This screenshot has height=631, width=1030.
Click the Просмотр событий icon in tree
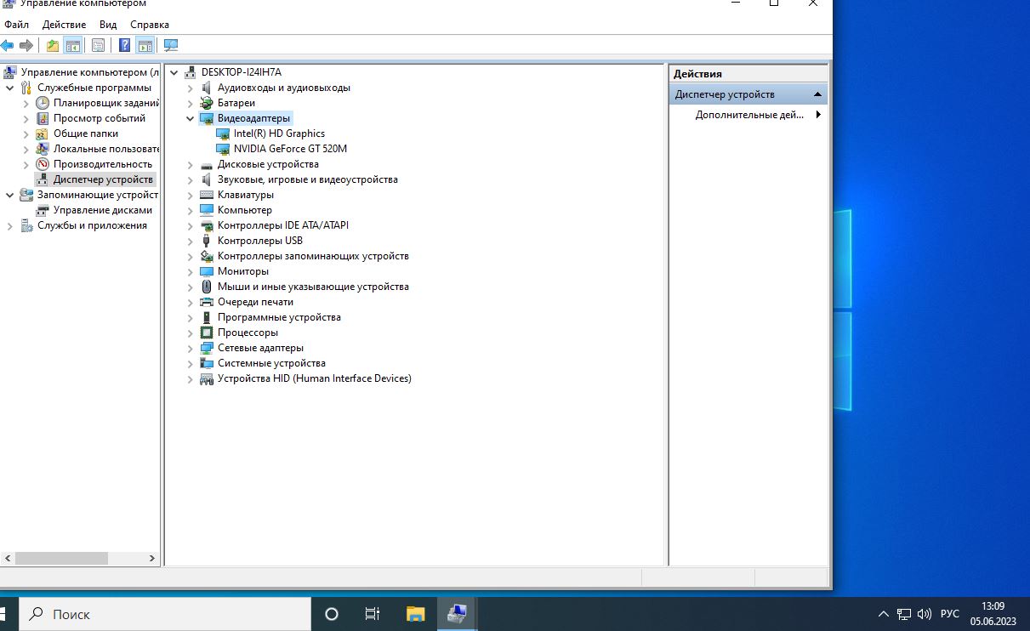[x=43, y=118]
